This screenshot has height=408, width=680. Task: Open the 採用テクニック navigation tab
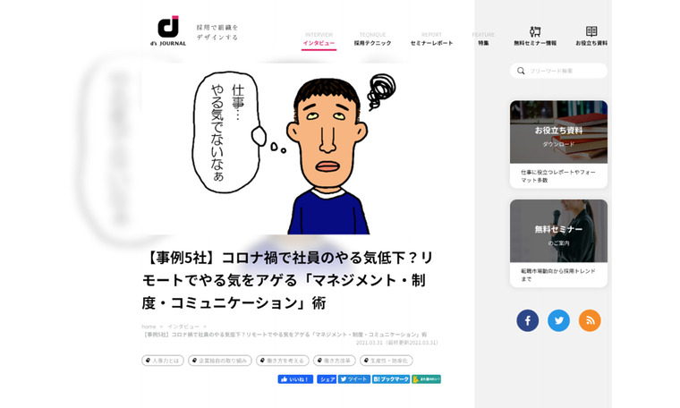pos(372,39)
